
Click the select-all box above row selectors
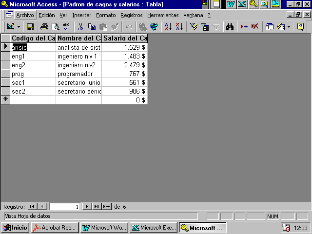point(5,38)
